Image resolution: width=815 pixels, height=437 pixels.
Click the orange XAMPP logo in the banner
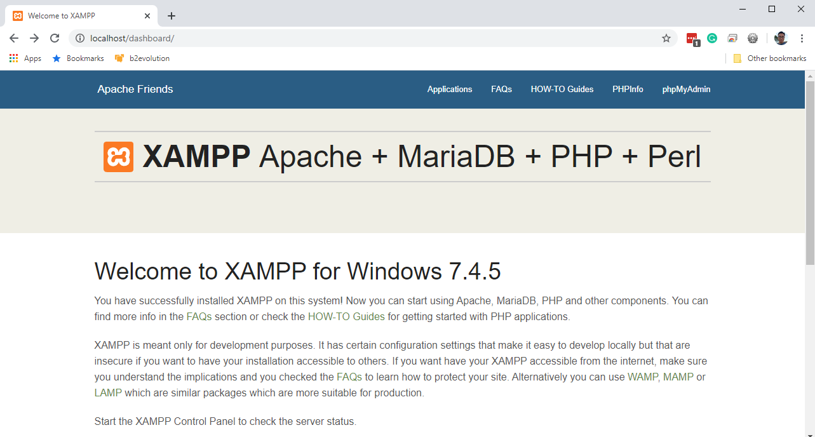point(119,157)
